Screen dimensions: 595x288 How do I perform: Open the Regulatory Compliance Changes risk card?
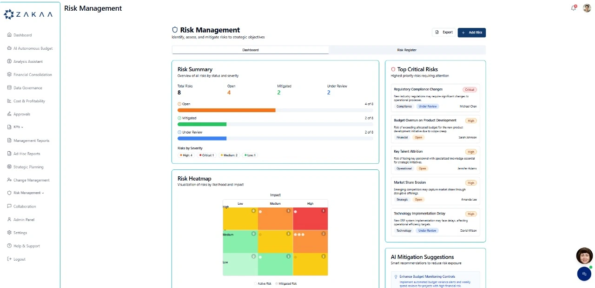pyautogui.click(x=435, y=98)
